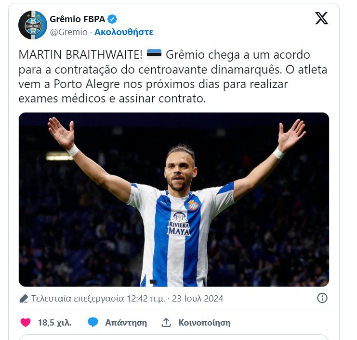Click the Απάντηση reply label

coord(126,322)
